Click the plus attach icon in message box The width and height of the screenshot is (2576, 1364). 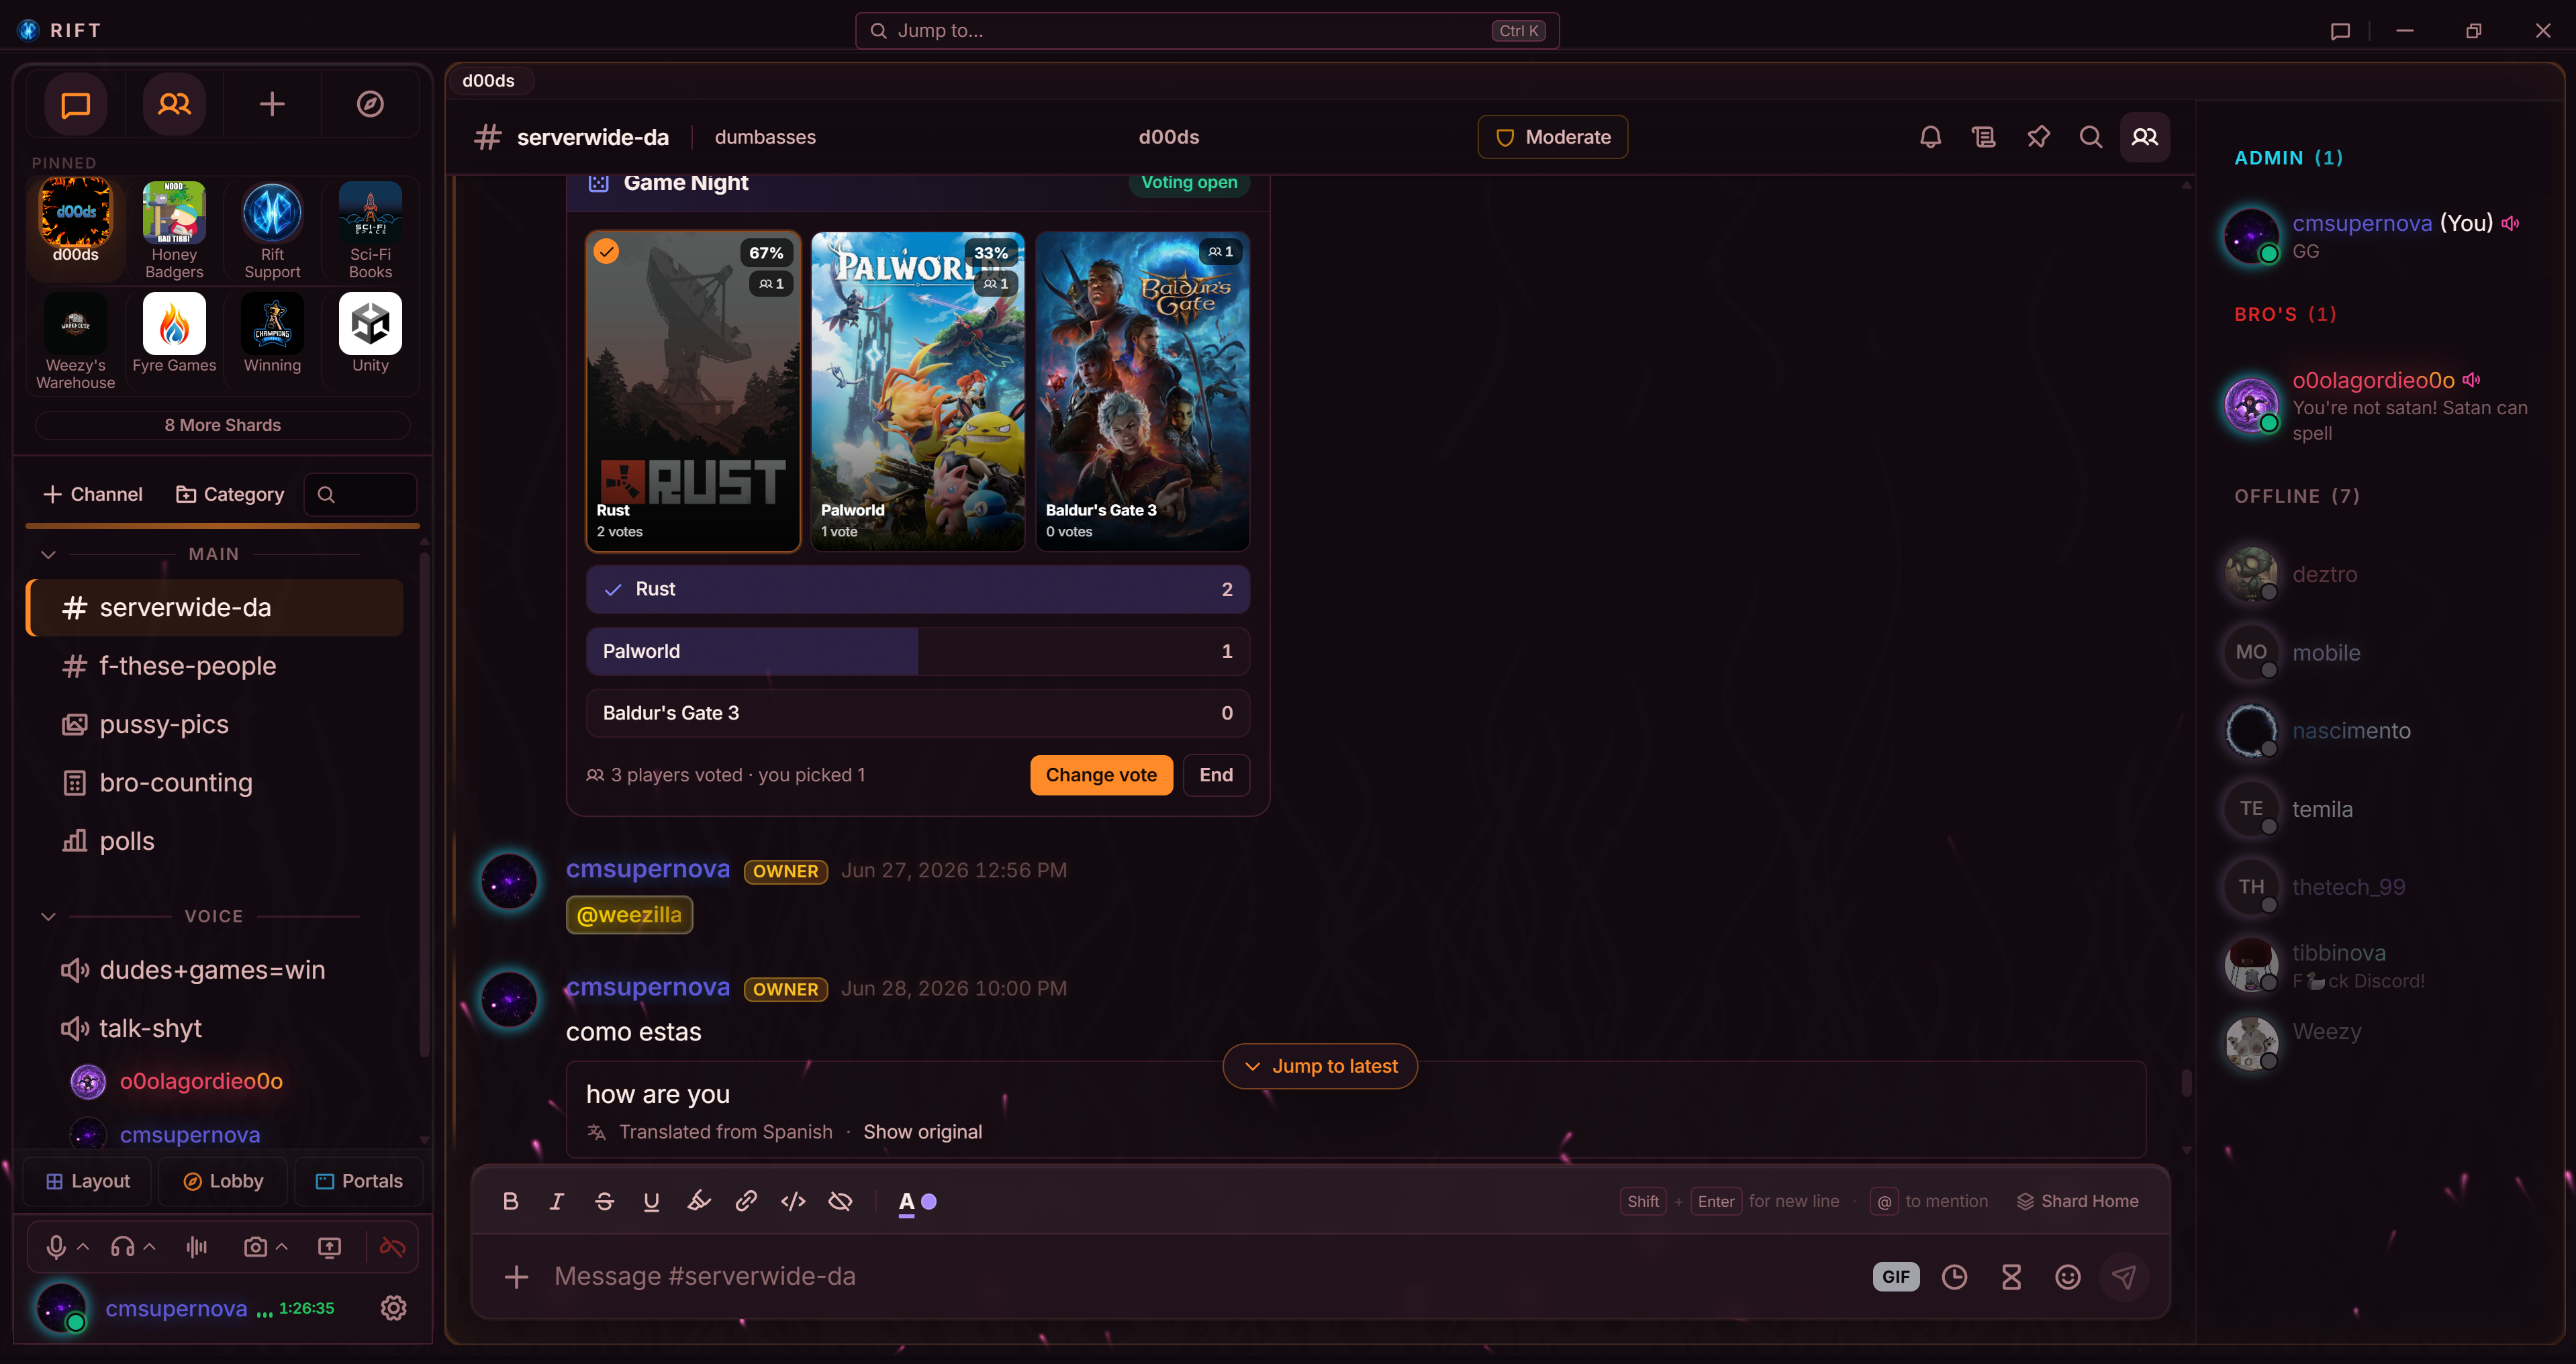516,1276
